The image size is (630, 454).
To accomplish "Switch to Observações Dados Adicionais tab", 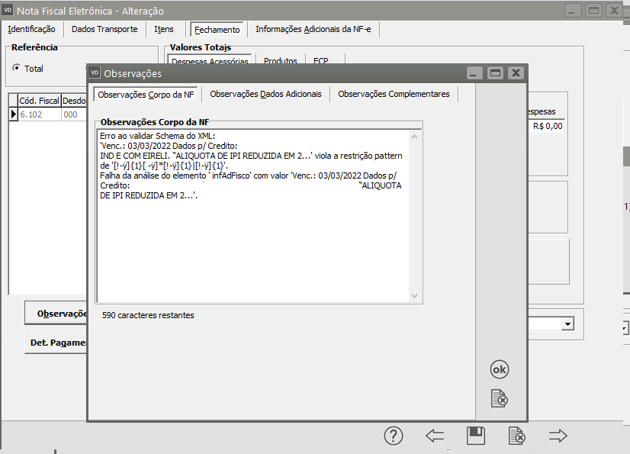I will (x=266, y=94).
